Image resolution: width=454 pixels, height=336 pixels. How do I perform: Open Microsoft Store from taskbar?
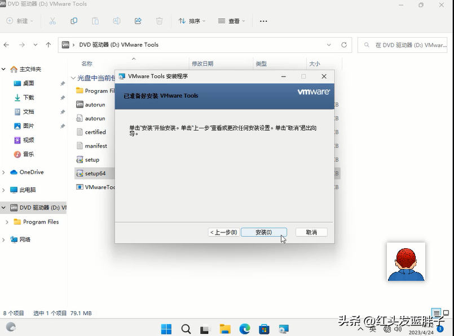tap(264, 329)
